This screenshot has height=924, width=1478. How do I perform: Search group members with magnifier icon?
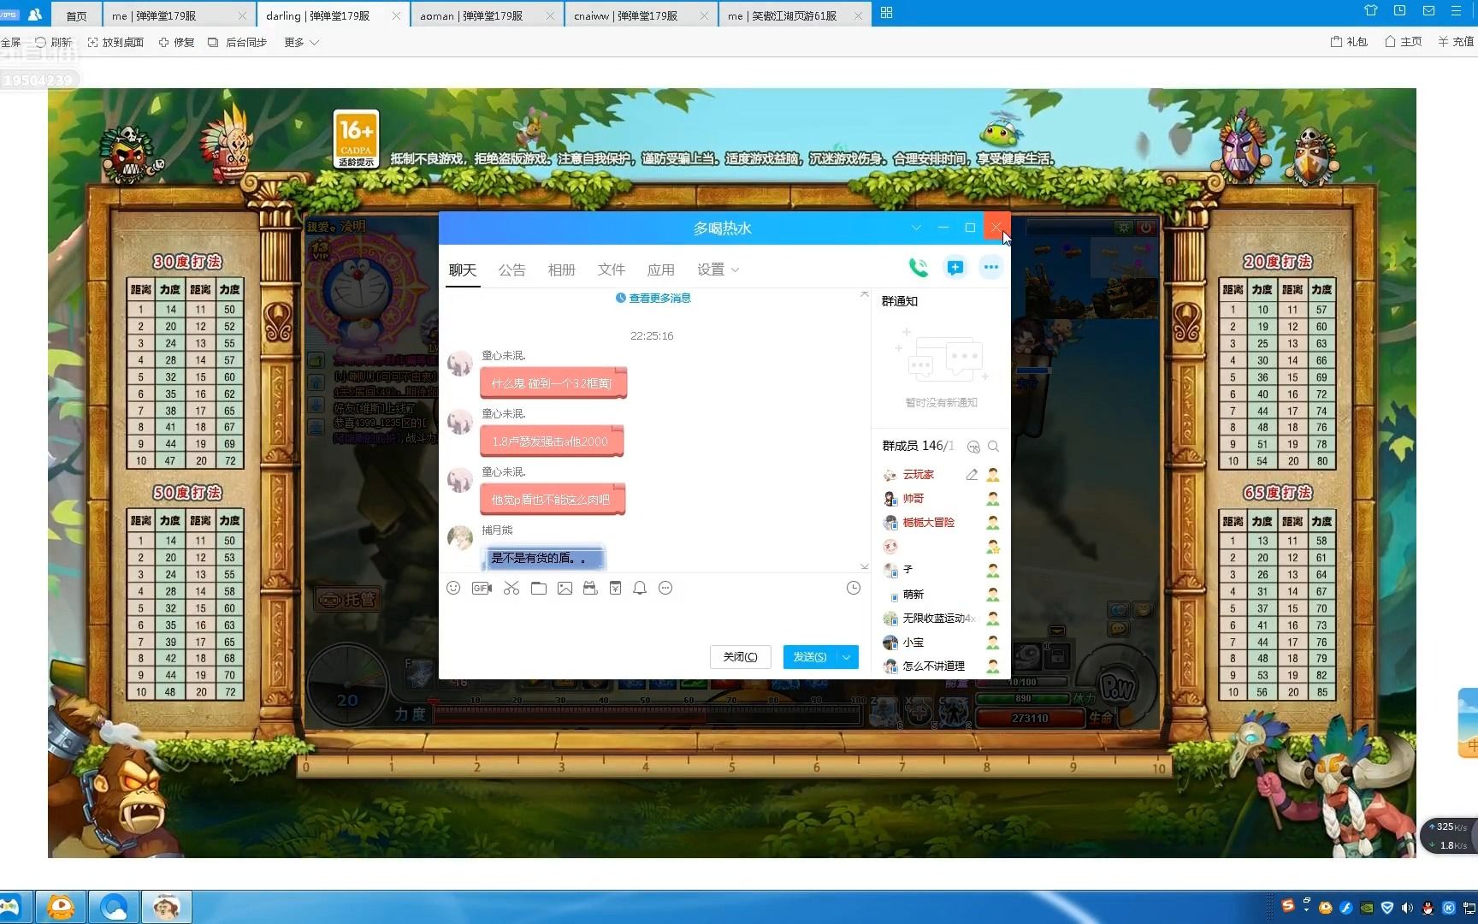point(993,446)
